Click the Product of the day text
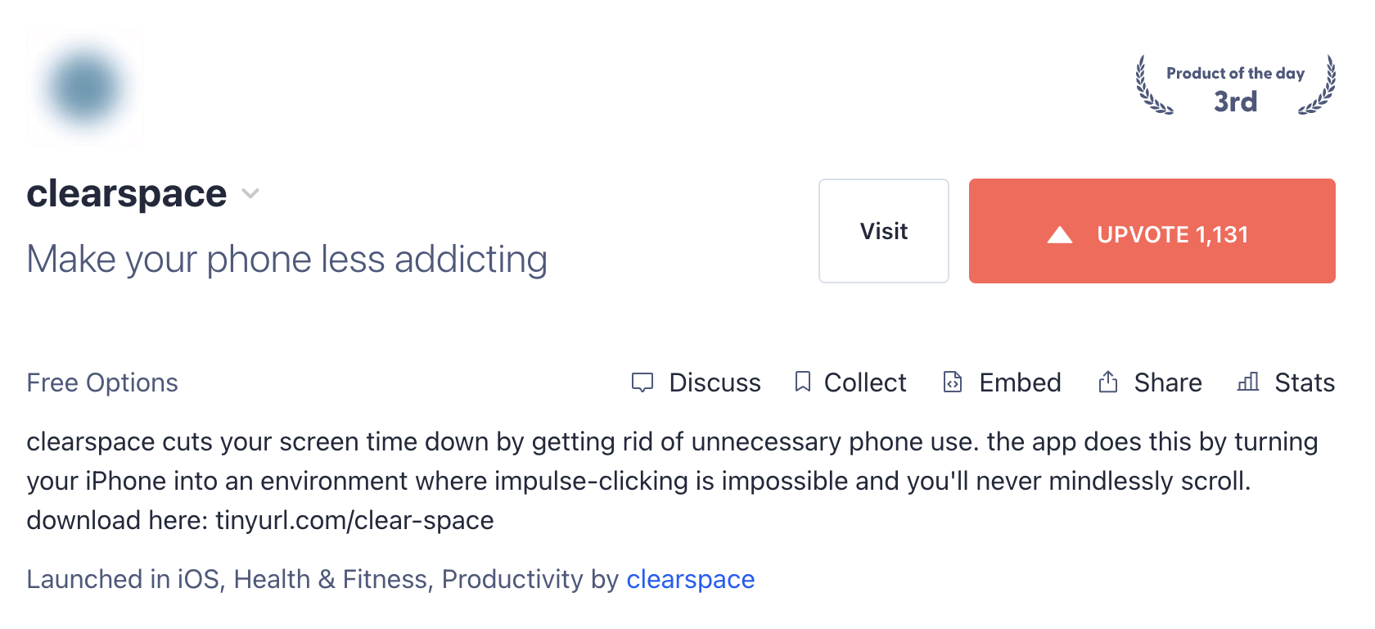Viewport: 1375px width, 629px height. tap(1235, 74)
